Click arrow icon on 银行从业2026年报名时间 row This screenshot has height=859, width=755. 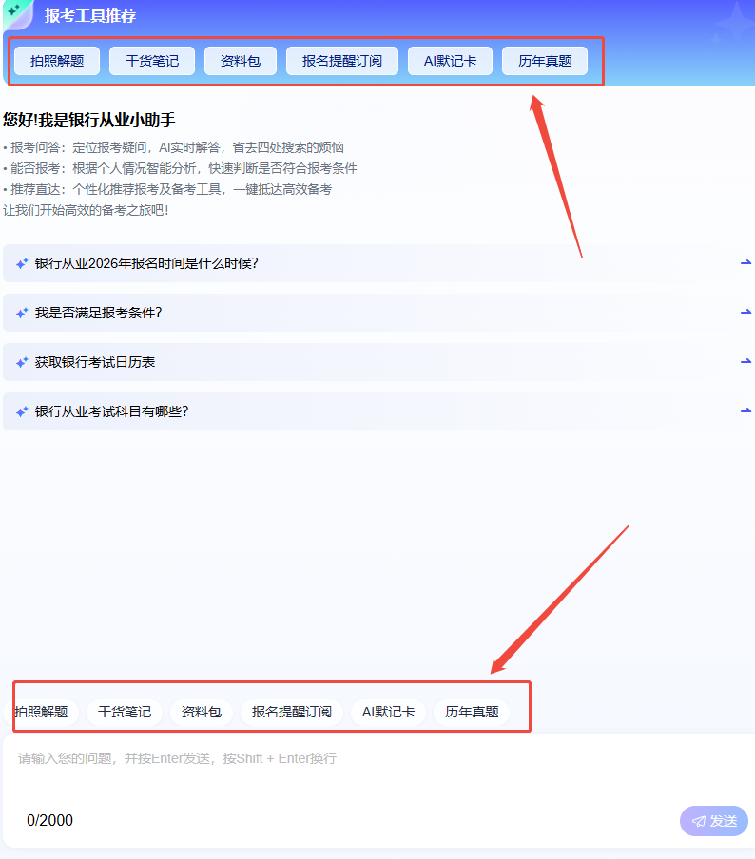pyautogui.click(x=745, y=263)
